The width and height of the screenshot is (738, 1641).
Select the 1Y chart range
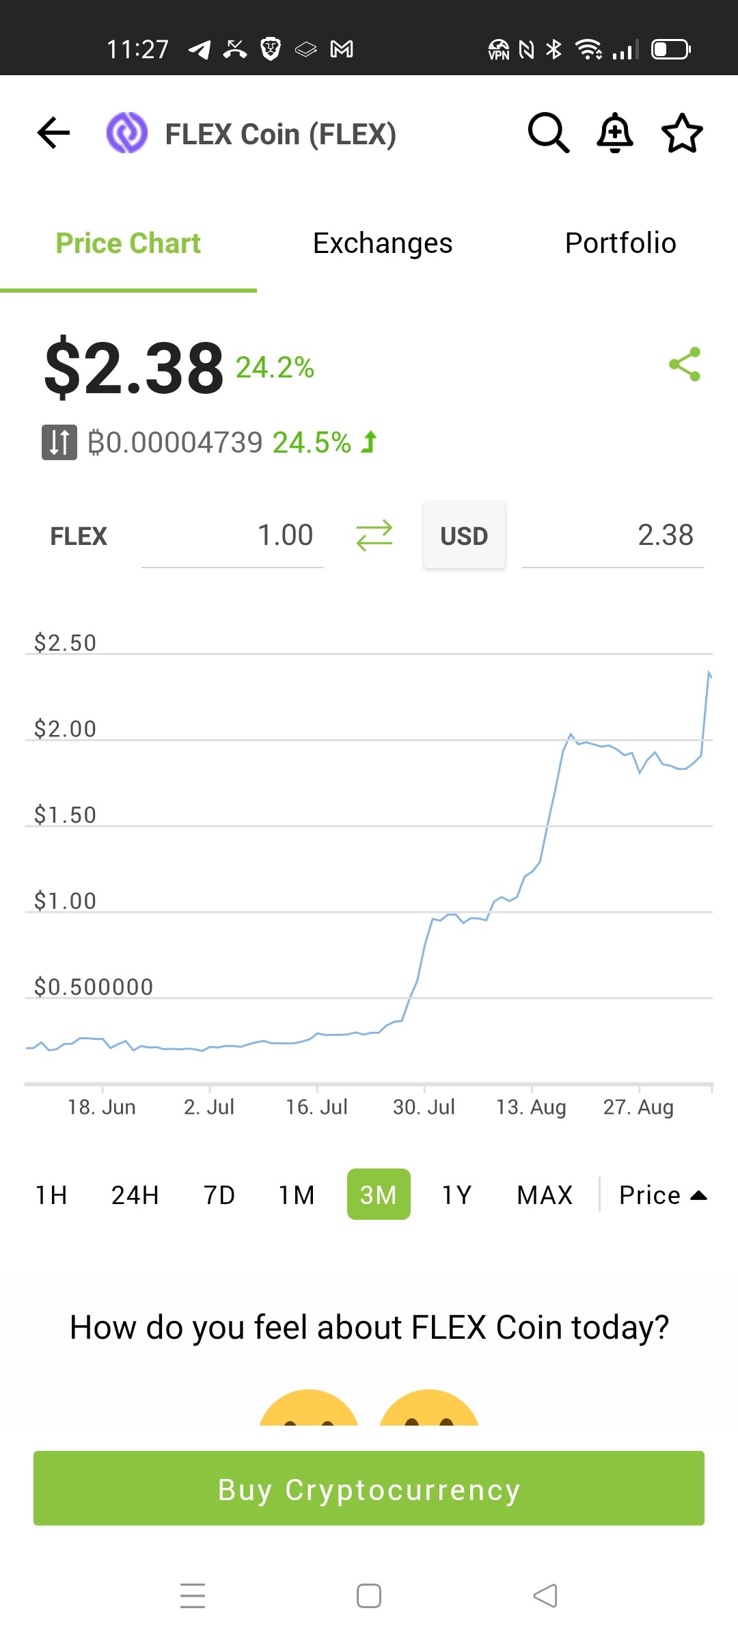coord(456,1195)
